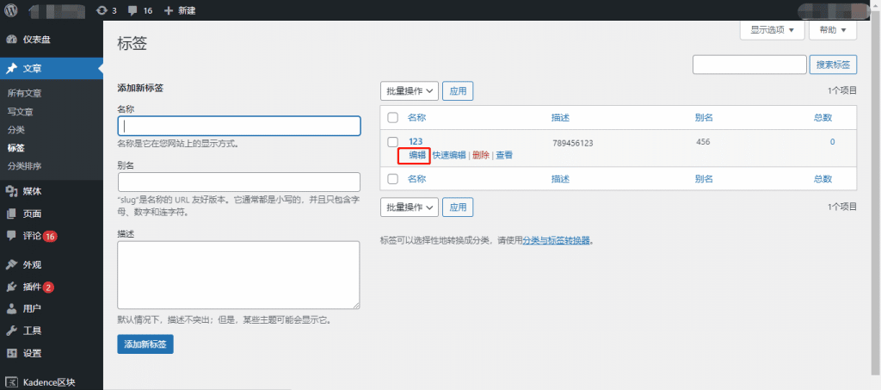Tick the select-all checkbox in table footer
This screenshot has width=881, height=390.
[x=393, y=179]
